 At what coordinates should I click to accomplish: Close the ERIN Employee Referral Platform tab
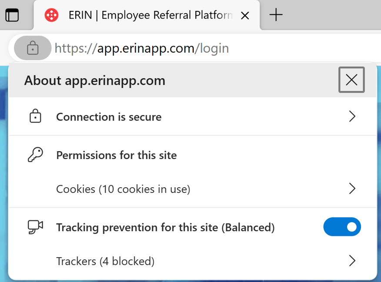pyautogui.click(x=245, y=15)
